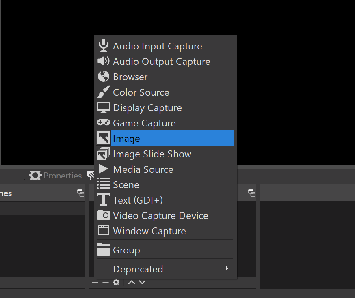Expand the Deprecated submenu arrow
Viewport: 355px width, 298px height.
pyautogui.click(x=227, y=268)
